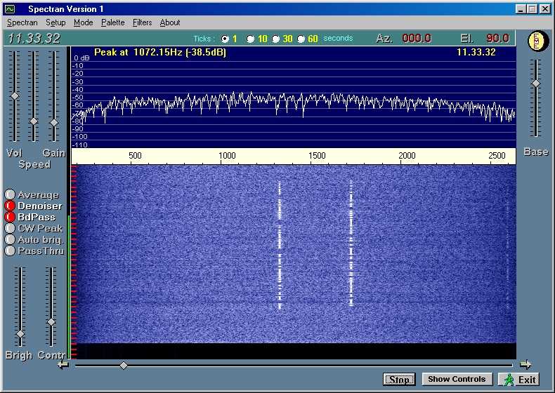This screenshot has height=393, width=555.
Task: Click the 1500 Hz mark on frequency scale
Action: (x=317, y=156)
